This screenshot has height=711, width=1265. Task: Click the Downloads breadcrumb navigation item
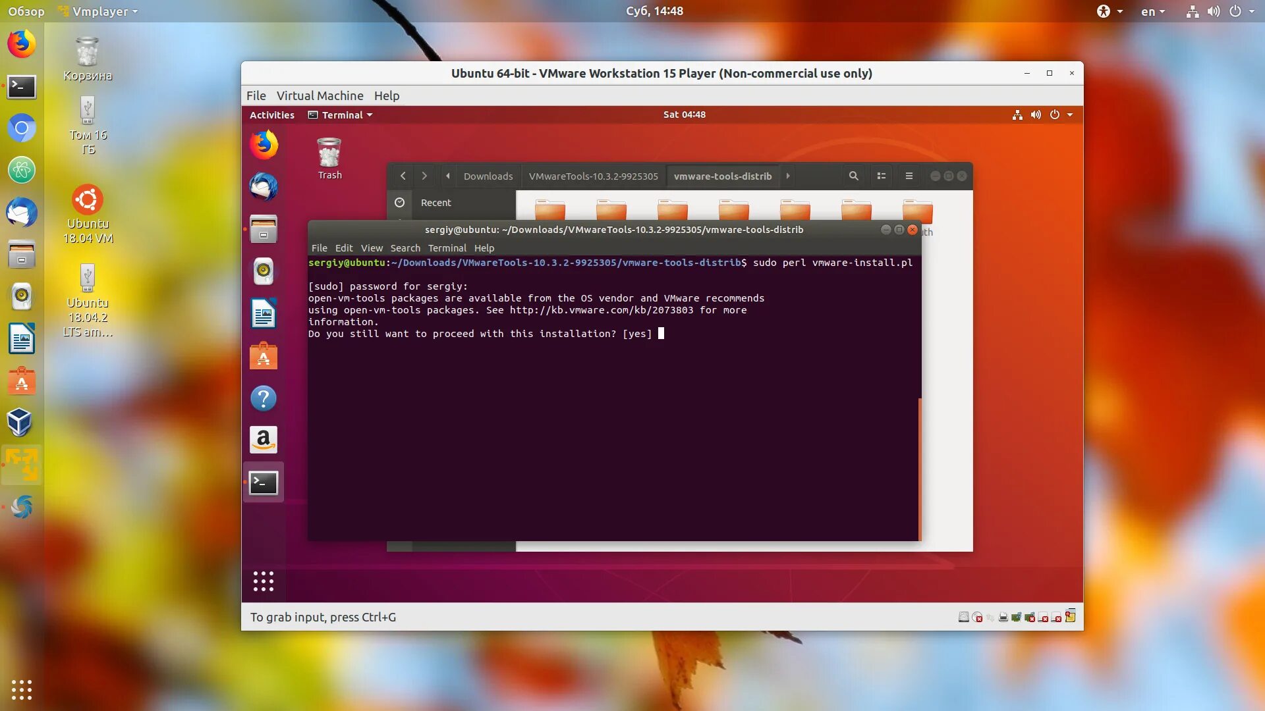pos(488,175)
